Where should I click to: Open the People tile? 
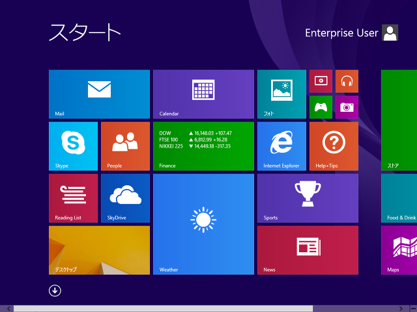coord(125,146)
